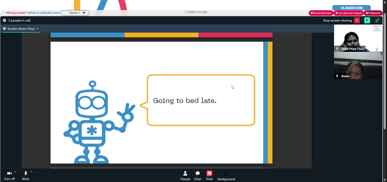Open the People panel
The height and width of the screenshot is (182, 387).
[185, 176]
